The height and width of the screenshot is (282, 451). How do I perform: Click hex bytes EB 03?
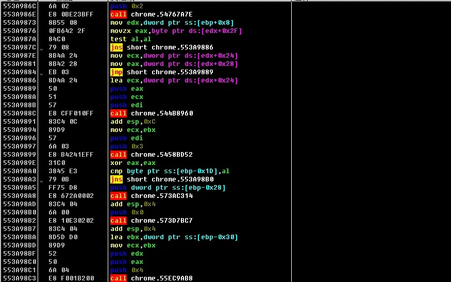coord(59,72)
